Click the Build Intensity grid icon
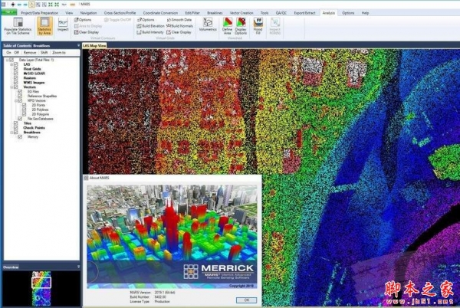 click(139, 32)
